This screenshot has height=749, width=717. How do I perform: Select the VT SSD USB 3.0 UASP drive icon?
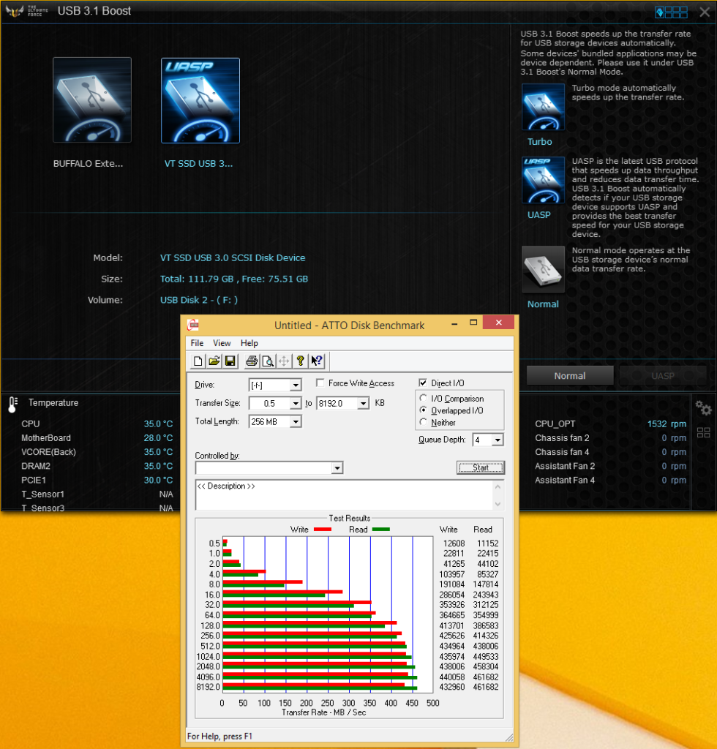(200, 100)
